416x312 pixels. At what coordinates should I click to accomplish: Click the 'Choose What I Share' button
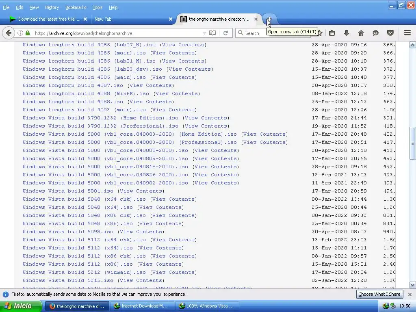click(x=379, y=294)
